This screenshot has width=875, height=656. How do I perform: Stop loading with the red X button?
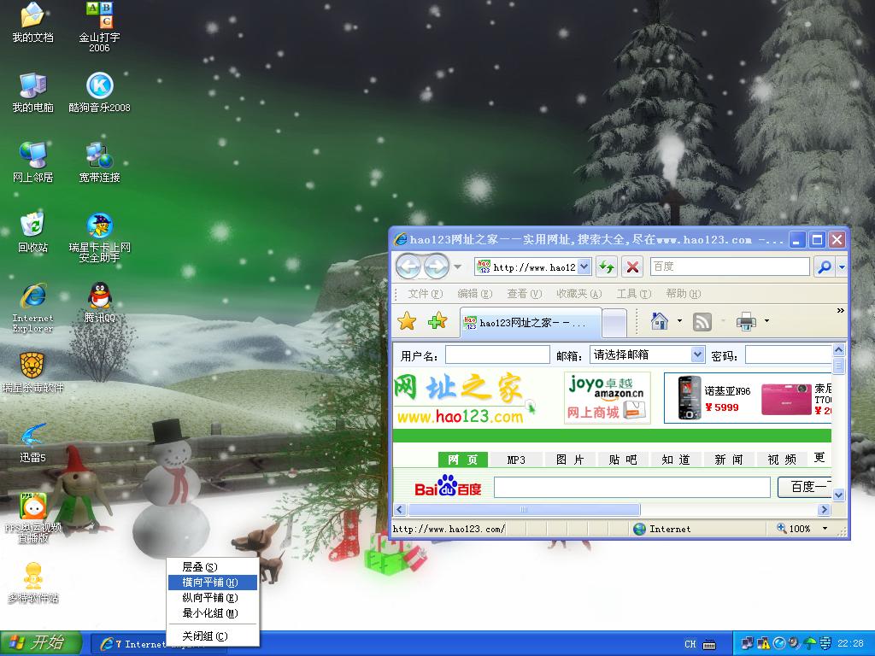point(632,266)
